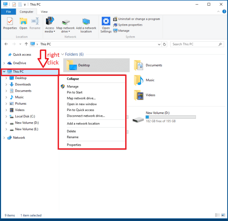Select OneDrive in navigation pane
This screenshot has width=228, height=221.
pyautogui.click(x=17, y=63)
